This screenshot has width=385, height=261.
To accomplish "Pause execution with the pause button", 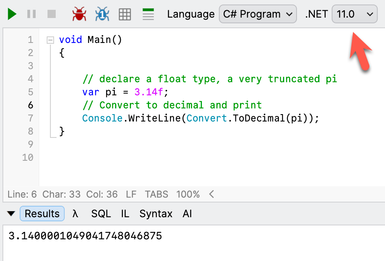I will 32,14.
